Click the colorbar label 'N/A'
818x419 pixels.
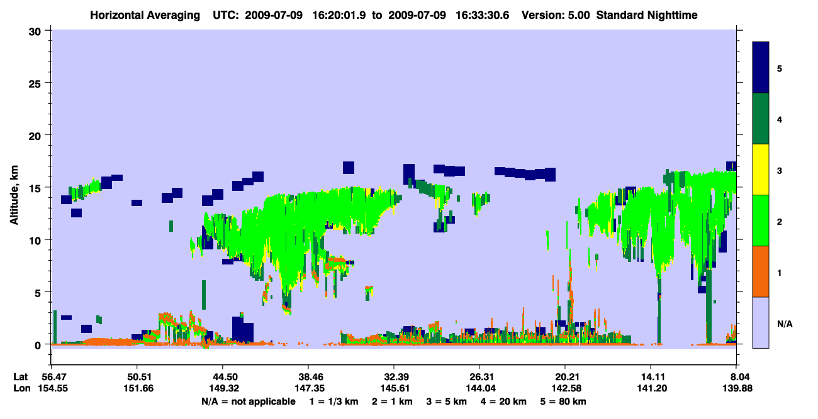coord(784,324)
